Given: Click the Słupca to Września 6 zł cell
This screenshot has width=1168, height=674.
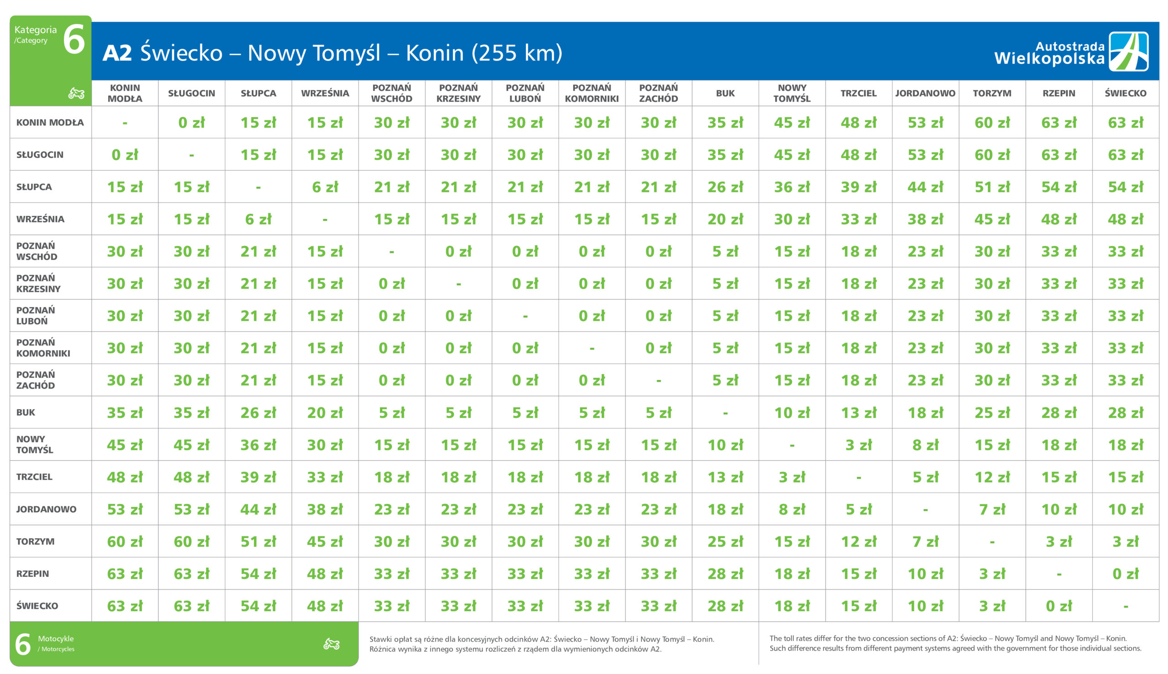Looking at the screenshot, I should pos(325,186).
